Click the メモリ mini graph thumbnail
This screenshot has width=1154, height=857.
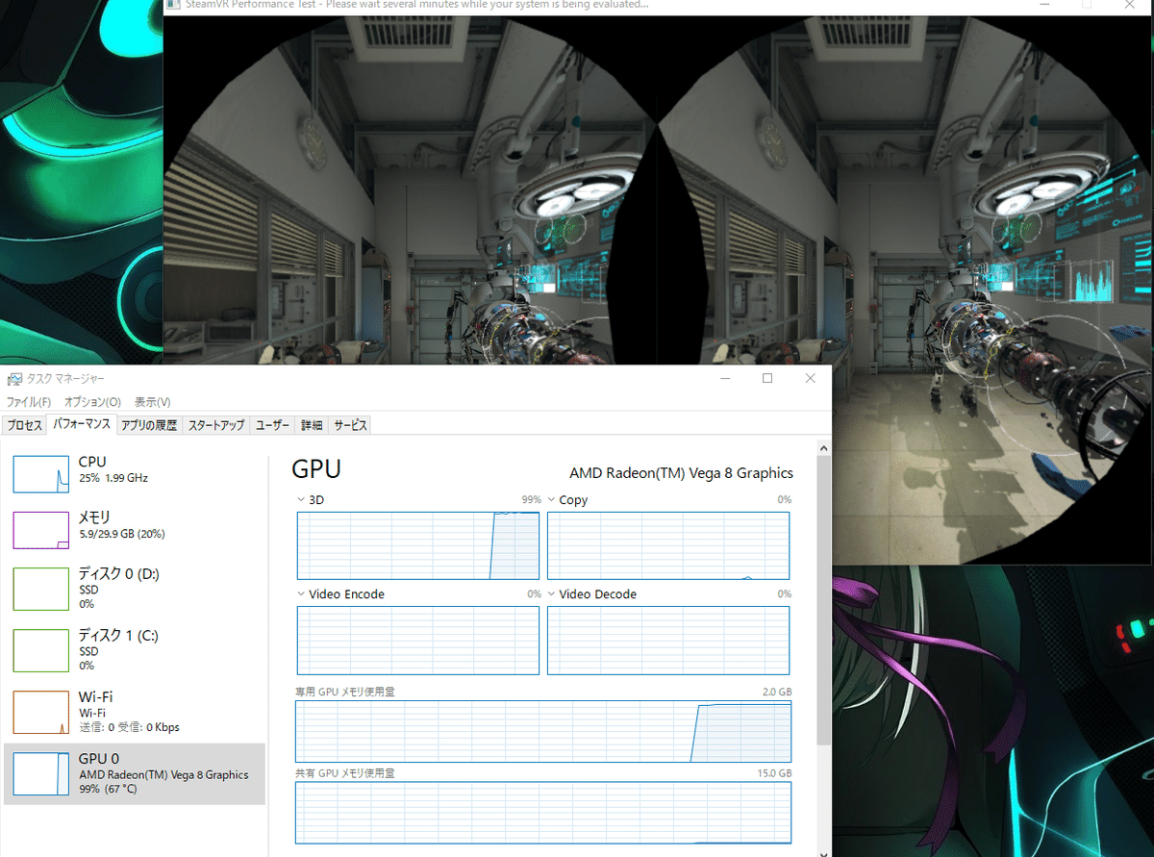(40, 530)
